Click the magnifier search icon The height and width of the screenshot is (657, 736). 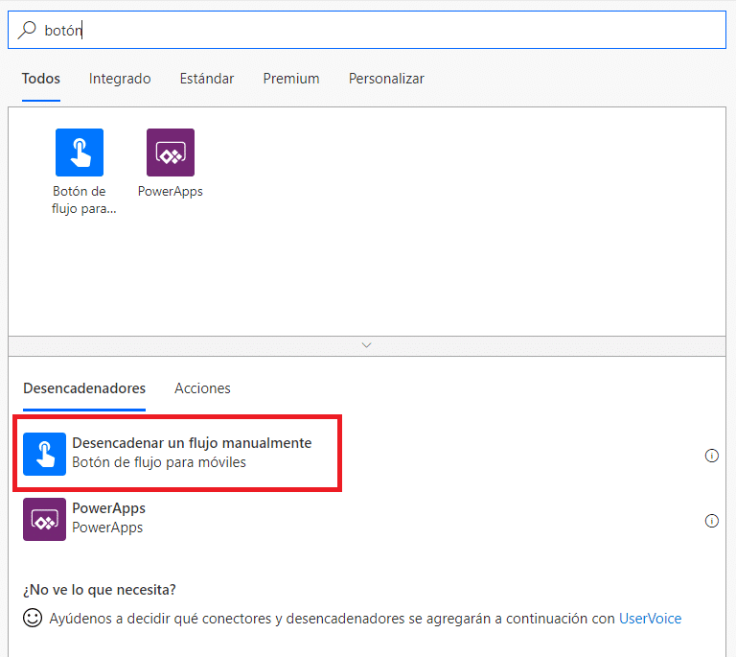(x=27, y=30)
